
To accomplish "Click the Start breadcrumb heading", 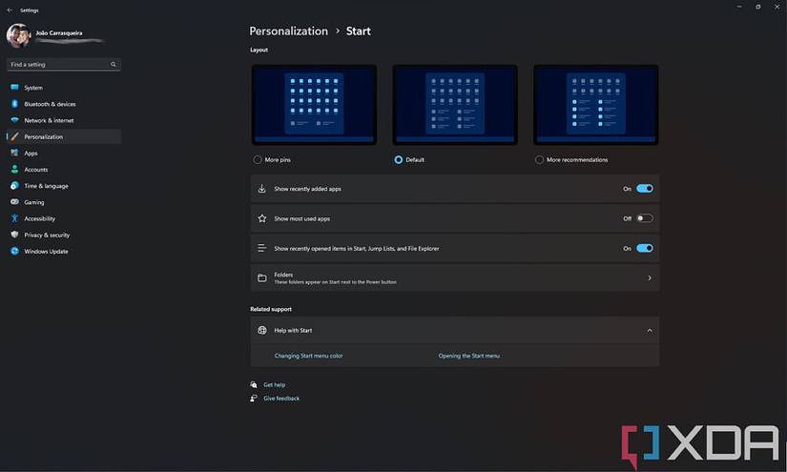I will tap(359, 31).
